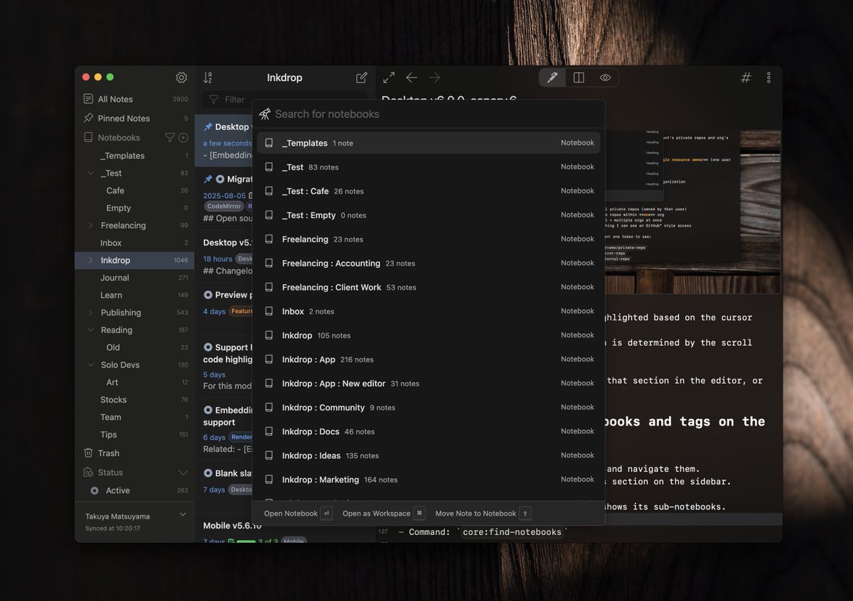Viewport: 853px width, 601px height.
Task: Collapse the Reading notebook
Action: [x=90, y=330]
